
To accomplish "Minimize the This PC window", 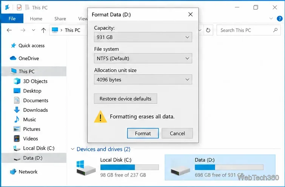I will click(x=237, y=8).
